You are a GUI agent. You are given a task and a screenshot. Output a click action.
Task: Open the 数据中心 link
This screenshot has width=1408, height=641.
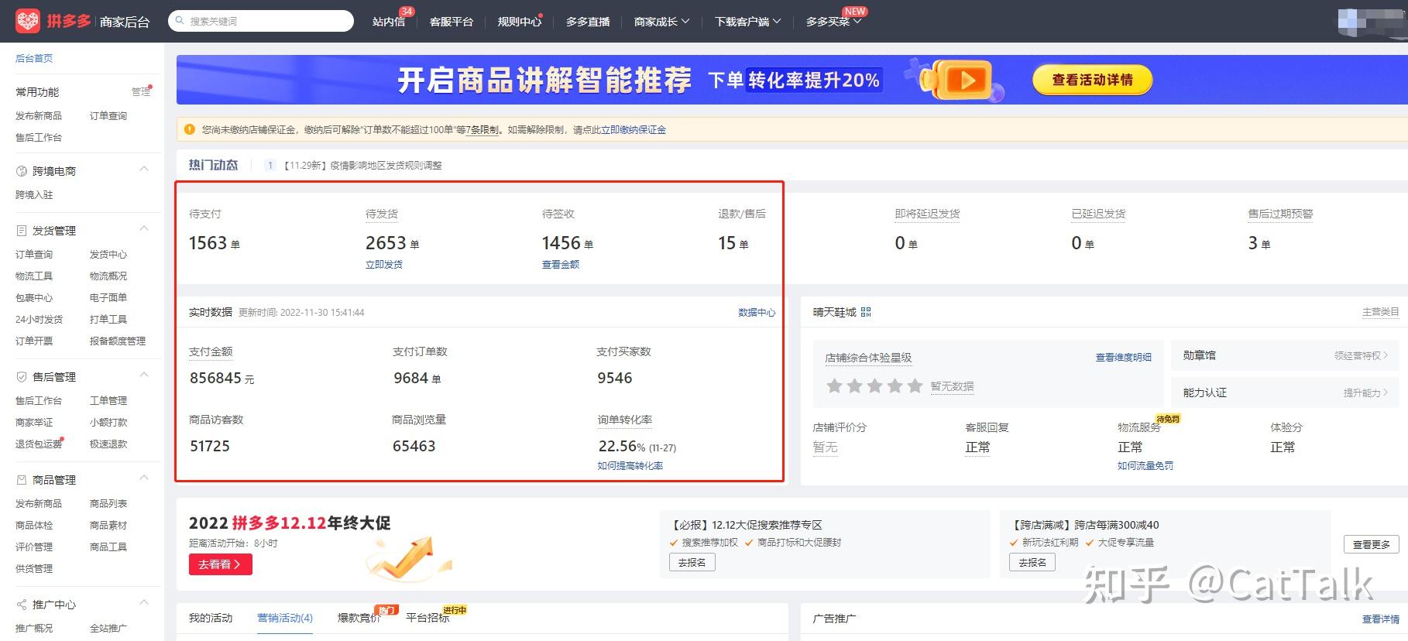pos(757,312)
